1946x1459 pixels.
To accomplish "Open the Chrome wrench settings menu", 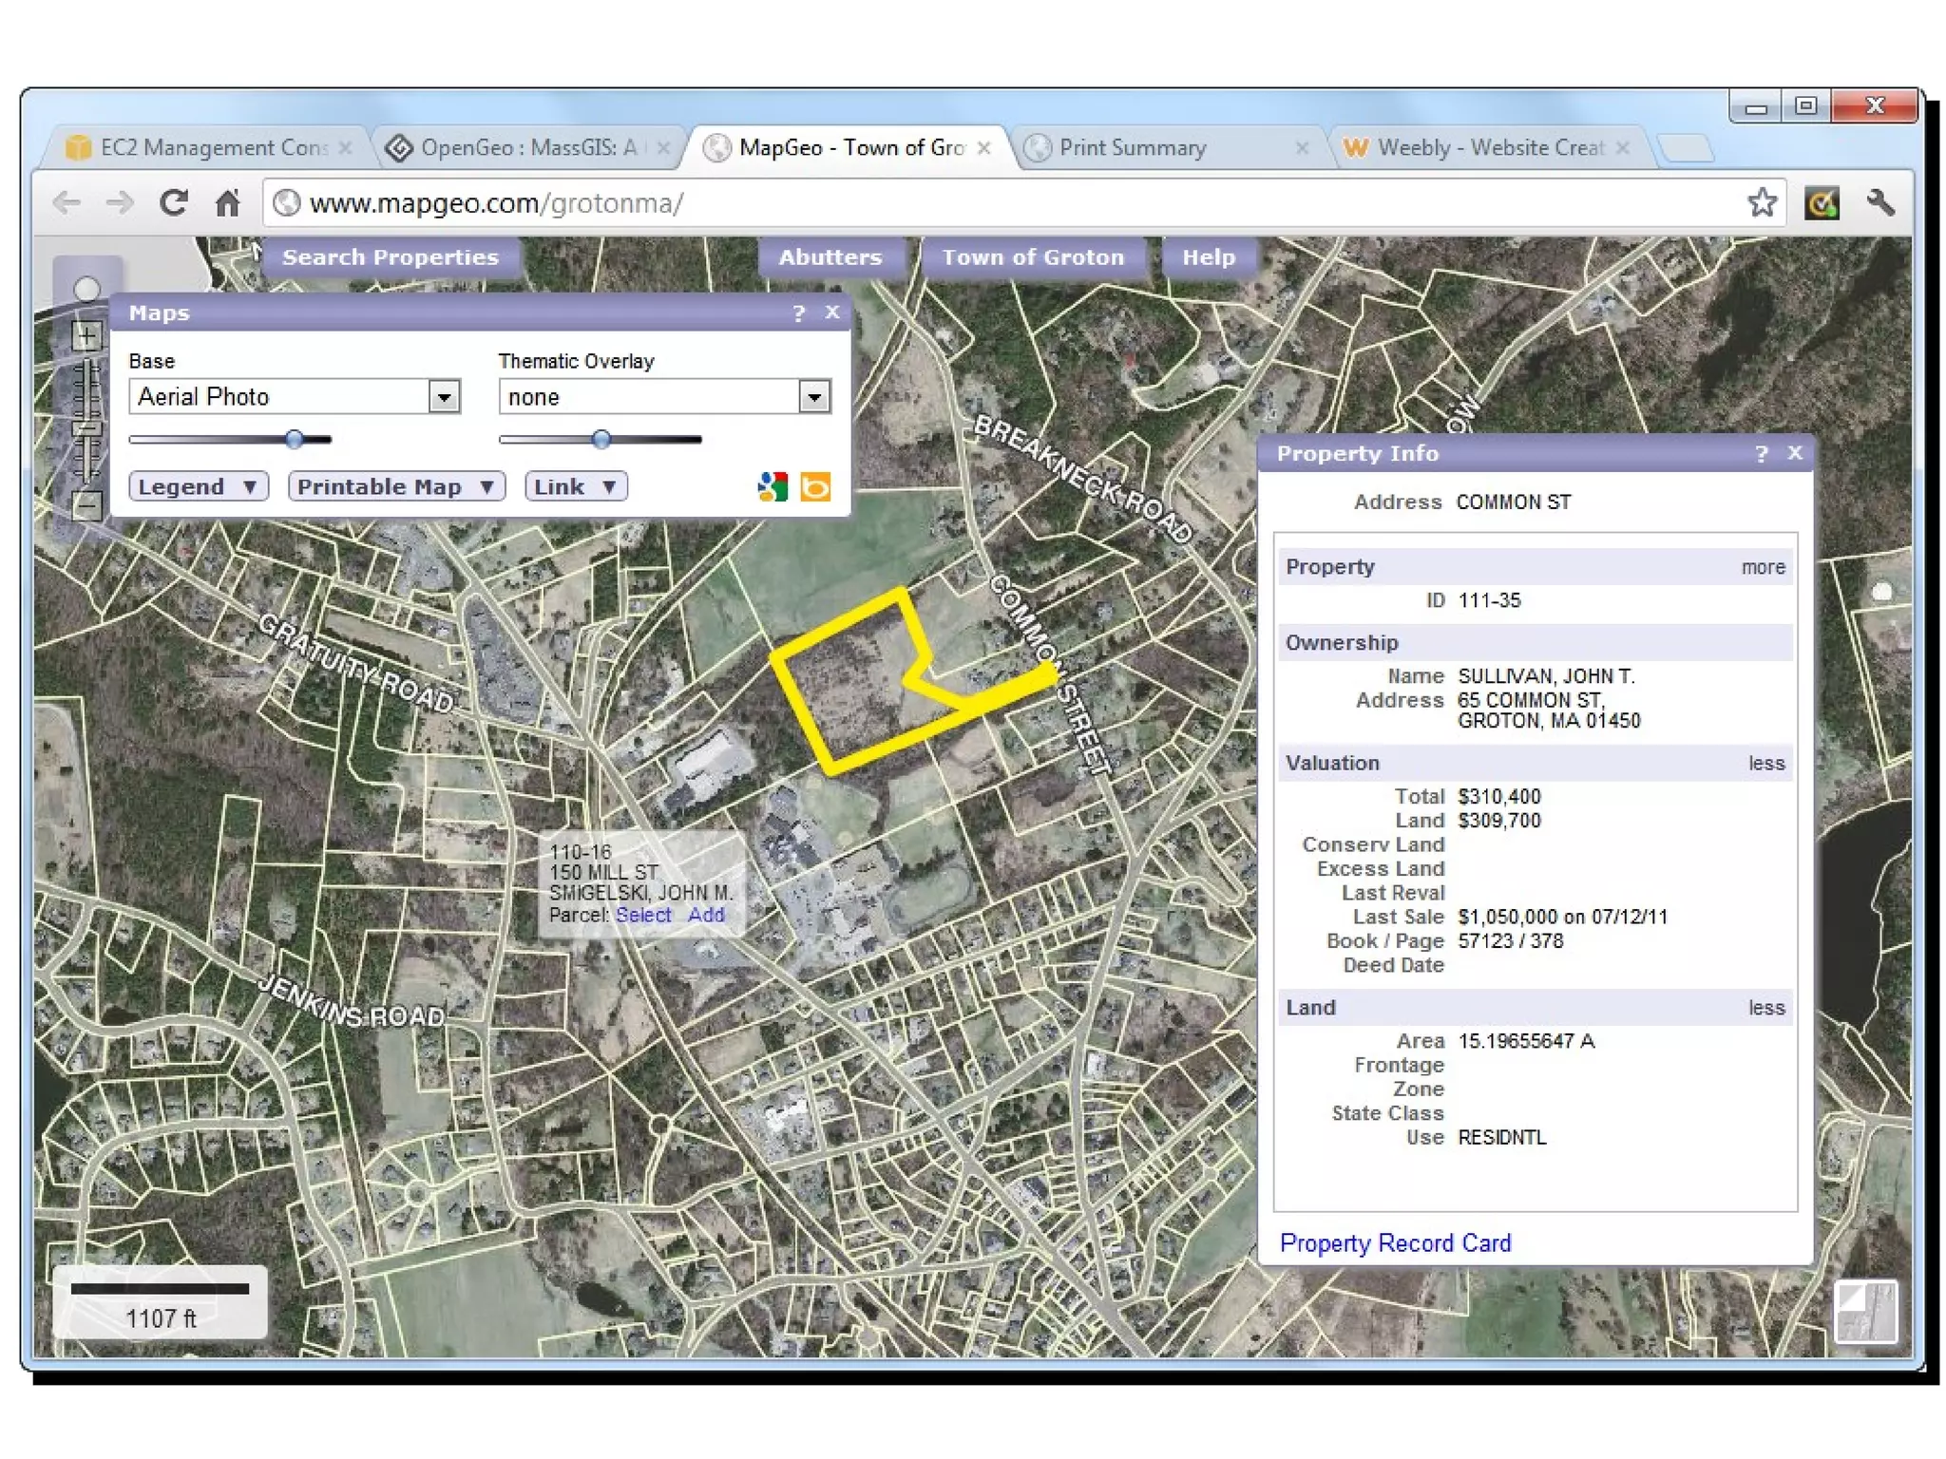I will 1879,203.
